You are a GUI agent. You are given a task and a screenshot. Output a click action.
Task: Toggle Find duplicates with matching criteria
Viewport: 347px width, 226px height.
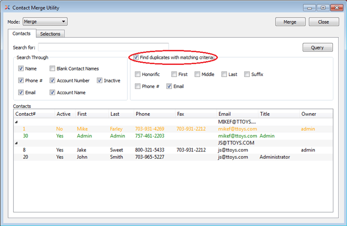(x=136, y=58)
